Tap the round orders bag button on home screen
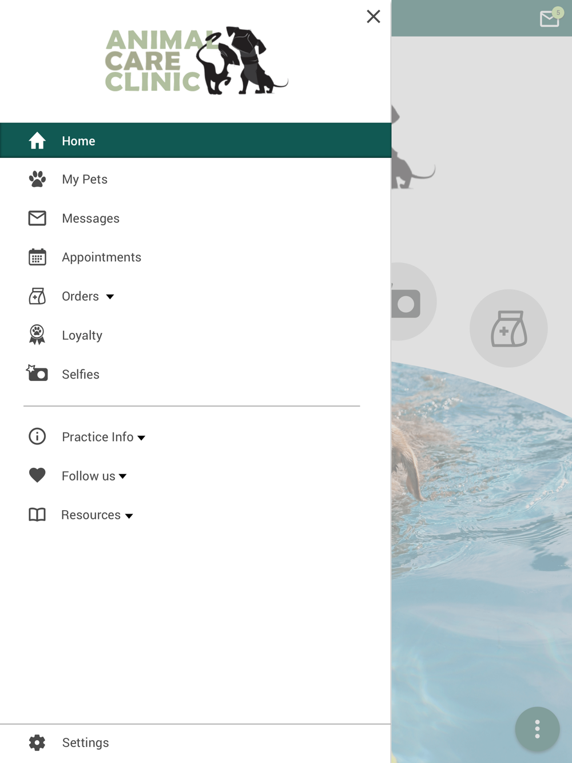This screenshot has width=572, height=763. click(509, 328)
